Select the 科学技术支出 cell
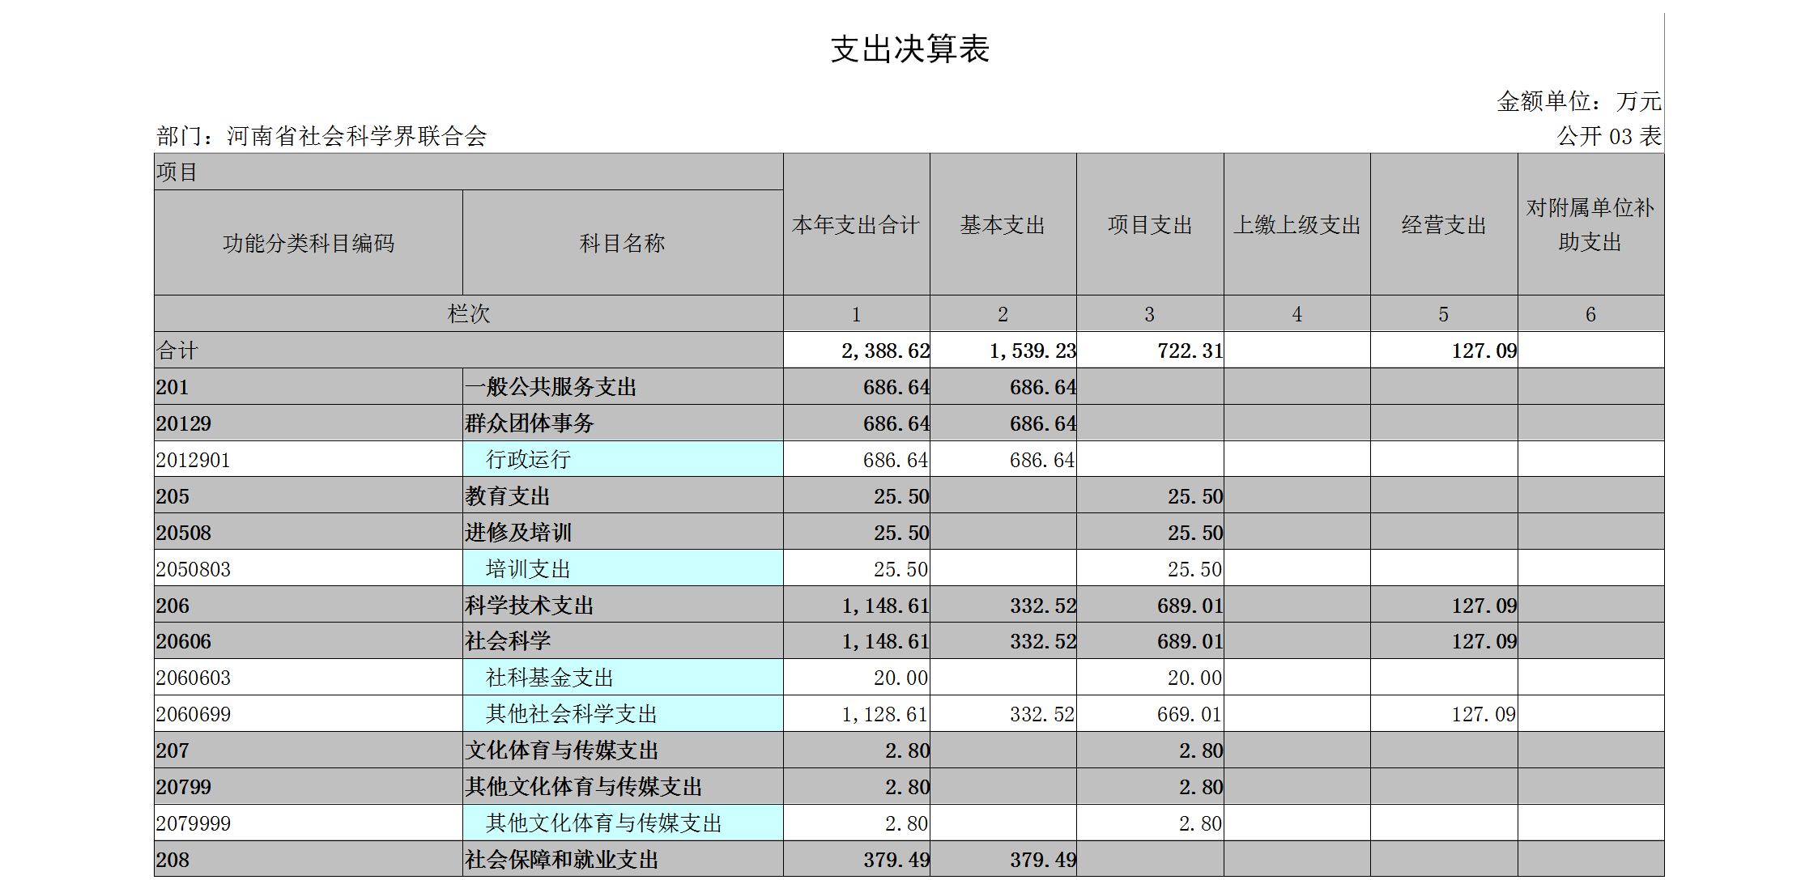The image size is (1818, 880). [623, 605]
